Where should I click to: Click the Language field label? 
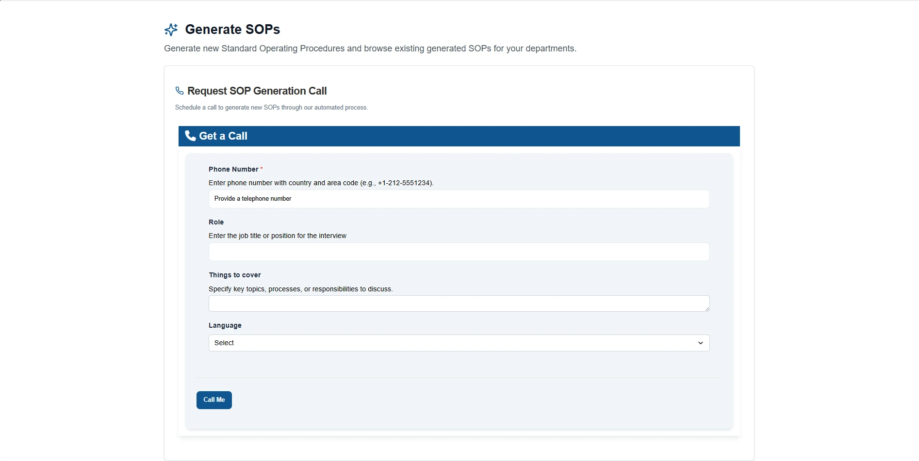[x=225, y=325]
